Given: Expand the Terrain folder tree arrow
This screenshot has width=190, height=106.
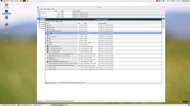Looking at the screenshot, I should tap(46, 42).
